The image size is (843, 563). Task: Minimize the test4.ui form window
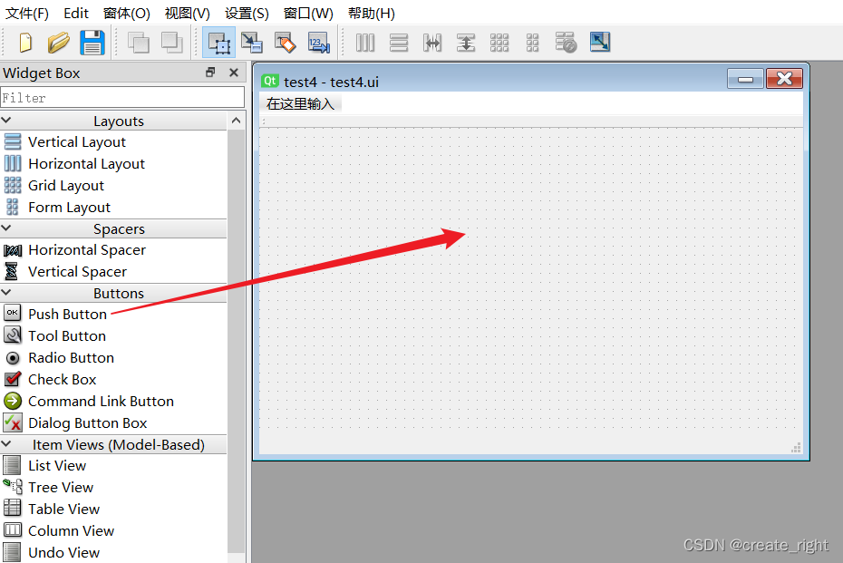tap(745, 79)
